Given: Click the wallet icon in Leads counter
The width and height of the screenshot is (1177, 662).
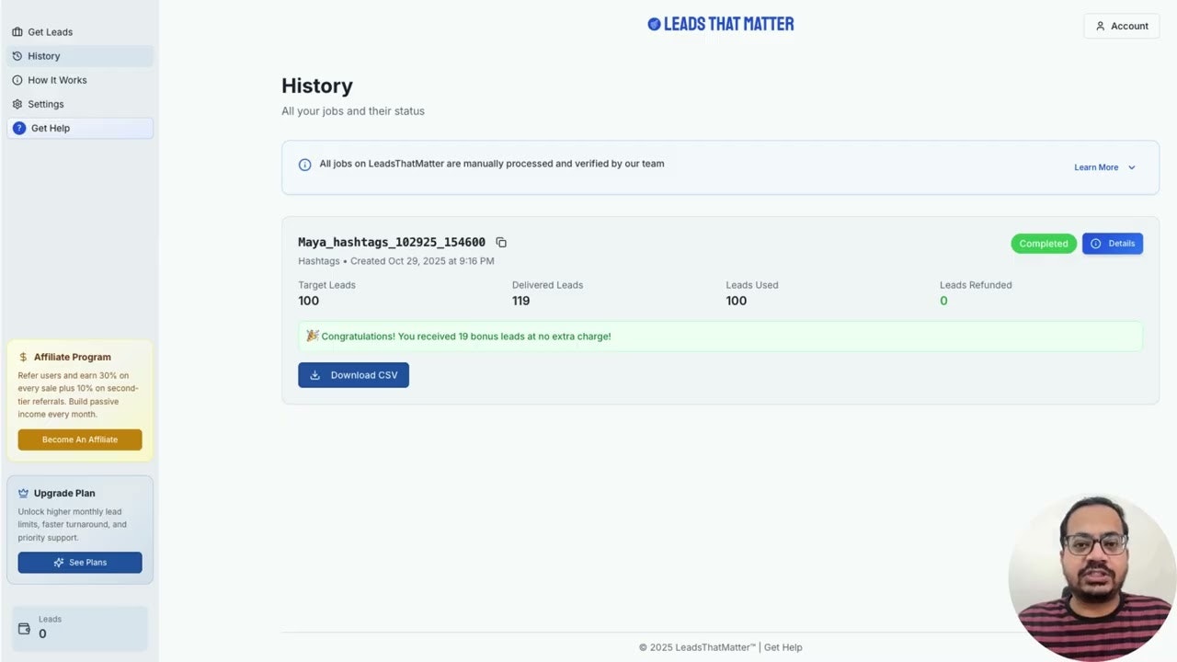Looking at the screenshot, I should (25, 629).
